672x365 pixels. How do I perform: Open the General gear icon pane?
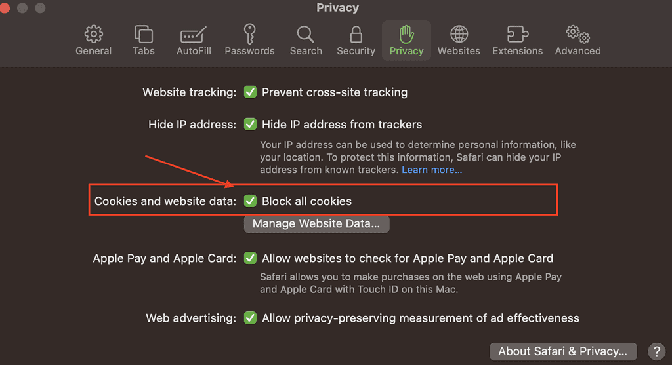[x=94, y=34]
